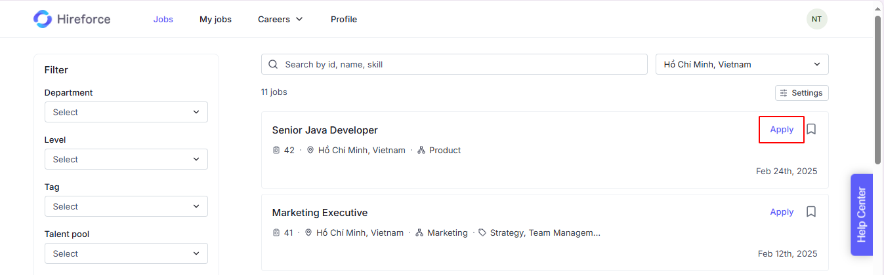Expand the Level filter select

point(126,159)
